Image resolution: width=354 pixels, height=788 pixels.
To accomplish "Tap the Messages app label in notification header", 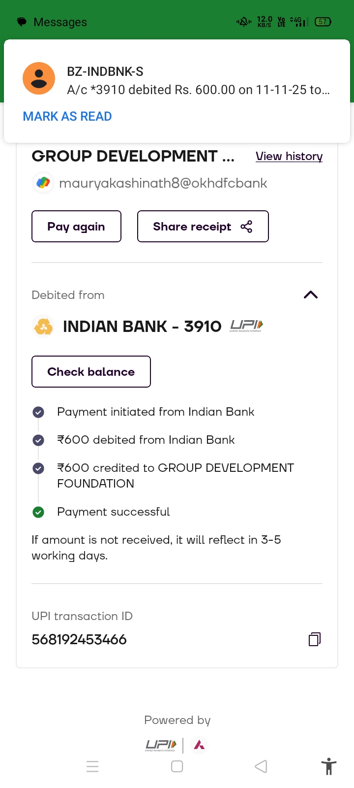I will (x=60, y=22).
